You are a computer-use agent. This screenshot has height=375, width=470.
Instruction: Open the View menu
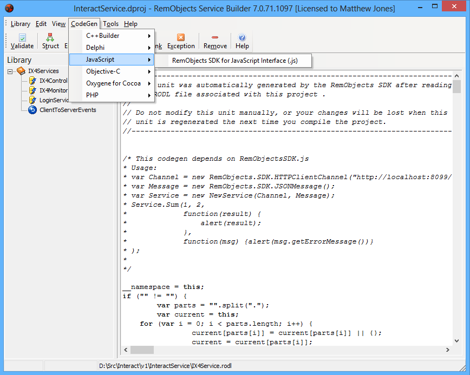click(58, 24)
